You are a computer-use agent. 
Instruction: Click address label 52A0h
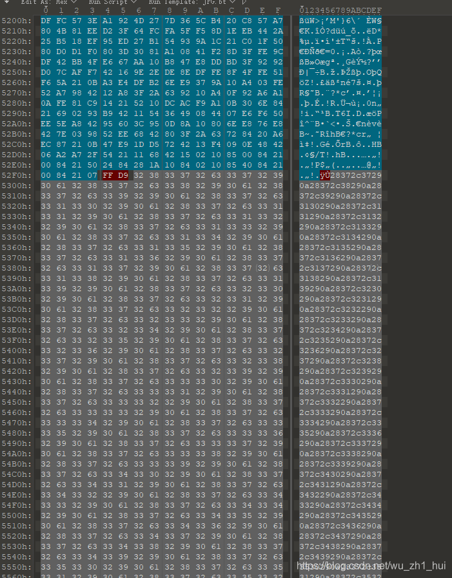pos(17,124)
